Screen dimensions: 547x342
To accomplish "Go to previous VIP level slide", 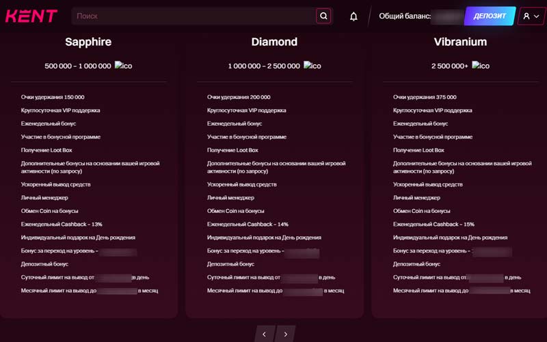I will [x=265, y=334].
